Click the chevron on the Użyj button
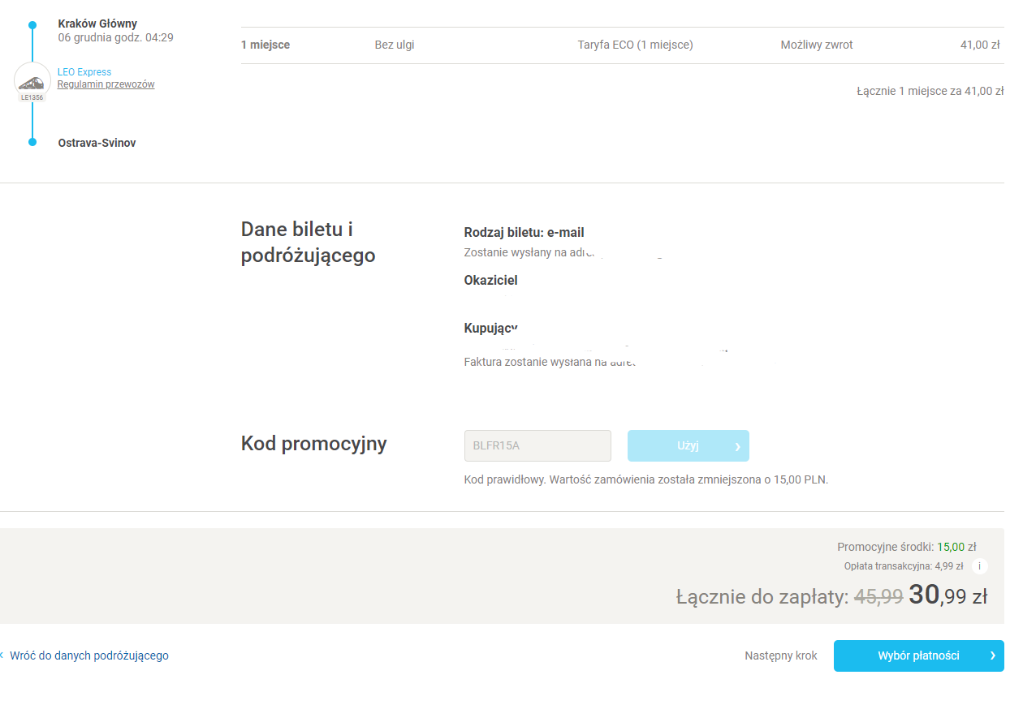 [x=737, y=446]
